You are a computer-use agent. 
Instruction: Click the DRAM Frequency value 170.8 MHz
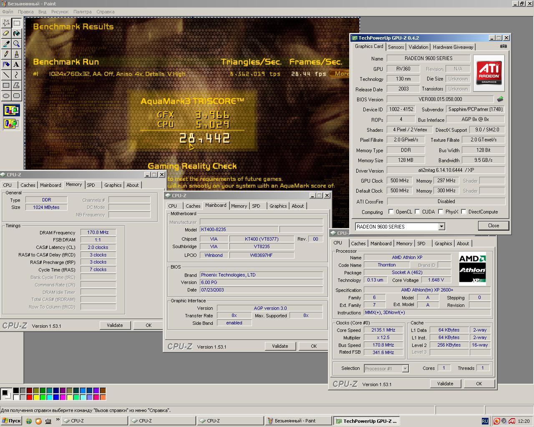point(98,232)
